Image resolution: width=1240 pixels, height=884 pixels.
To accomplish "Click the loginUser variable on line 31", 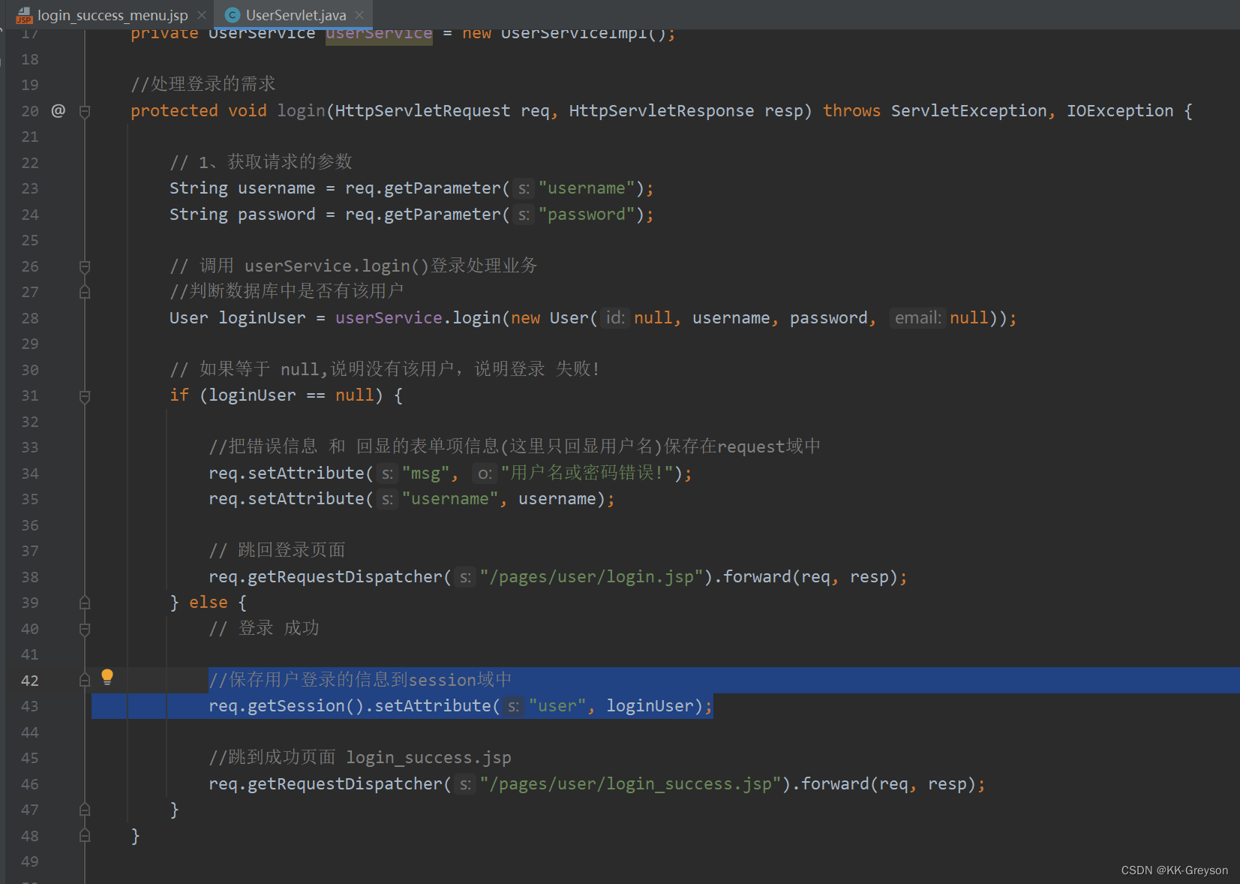I will (252, 395).
